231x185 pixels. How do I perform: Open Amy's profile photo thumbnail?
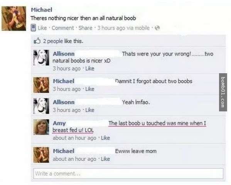[41, 127]
